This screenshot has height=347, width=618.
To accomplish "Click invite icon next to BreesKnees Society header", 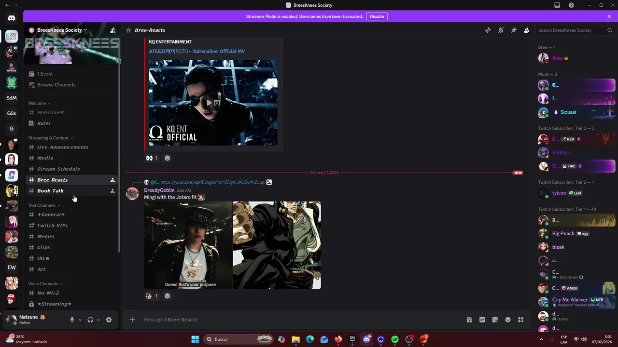I will (x=113, y=30).
